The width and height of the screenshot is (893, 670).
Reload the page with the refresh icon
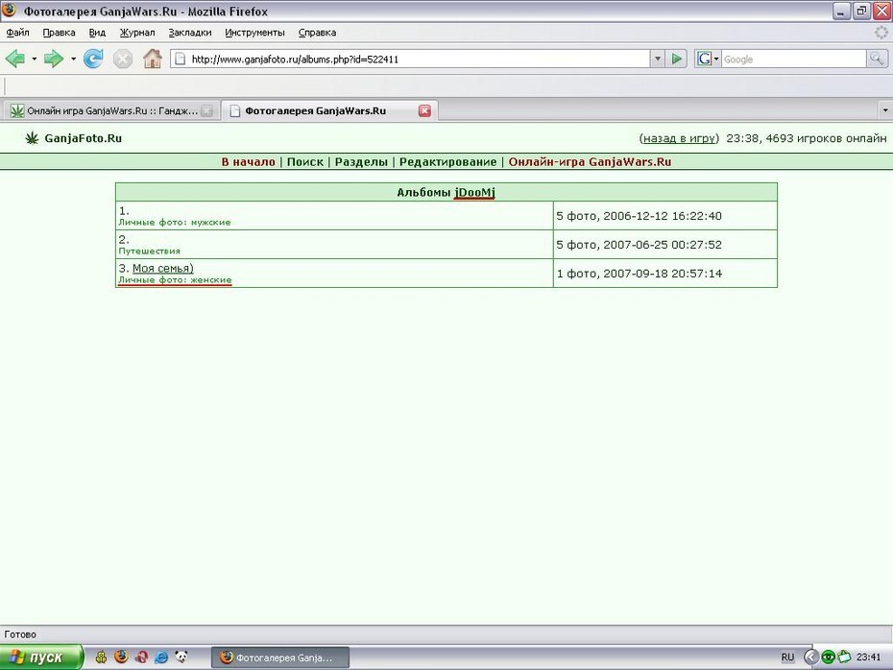tap(93, 59)
